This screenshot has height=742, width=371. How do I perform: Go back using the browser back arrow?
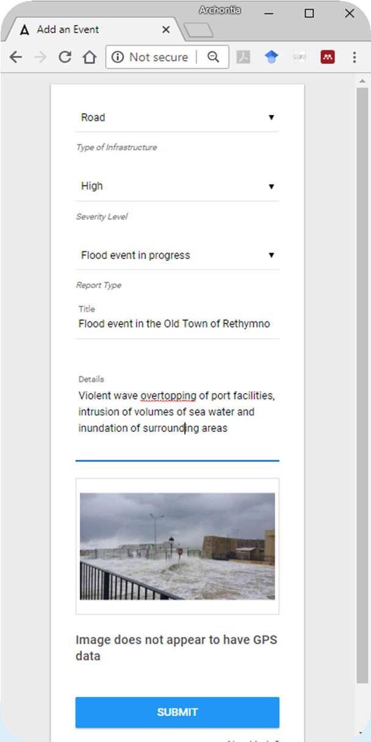pos(15,57)
